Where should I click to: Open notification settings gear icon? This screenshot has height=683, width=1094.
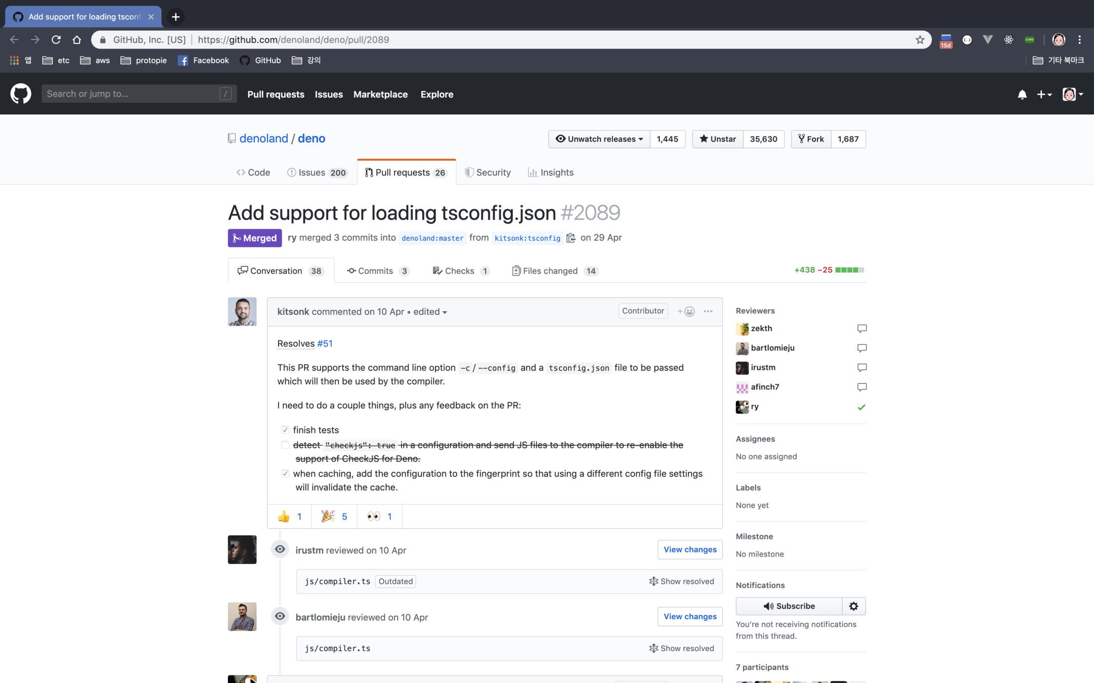point(853,606)
